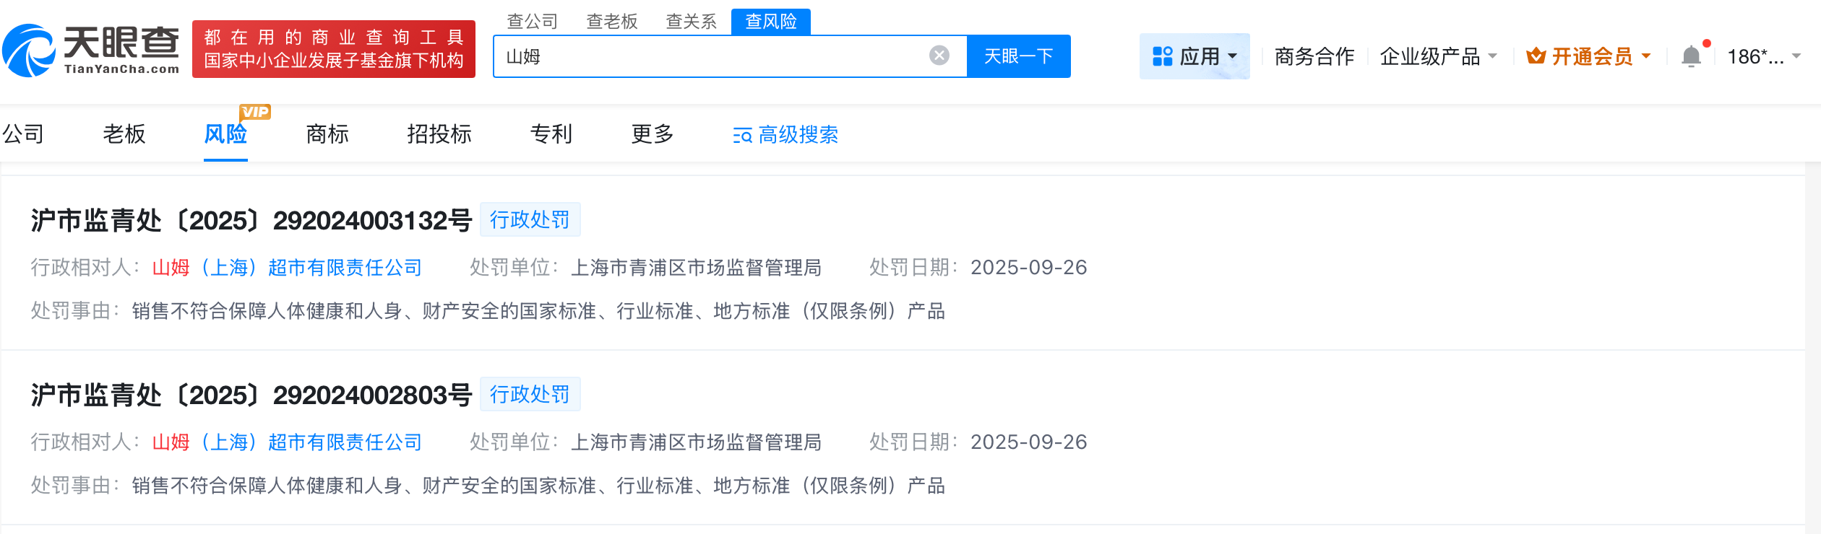The image size is (1821, 534).
Task: Click the VIP badge above 风险
Action: pos(255,112)
